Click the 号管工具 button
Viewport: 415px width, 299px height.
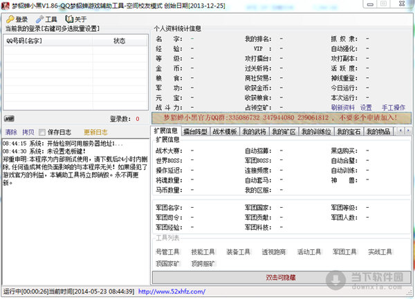tap(167, 252)
